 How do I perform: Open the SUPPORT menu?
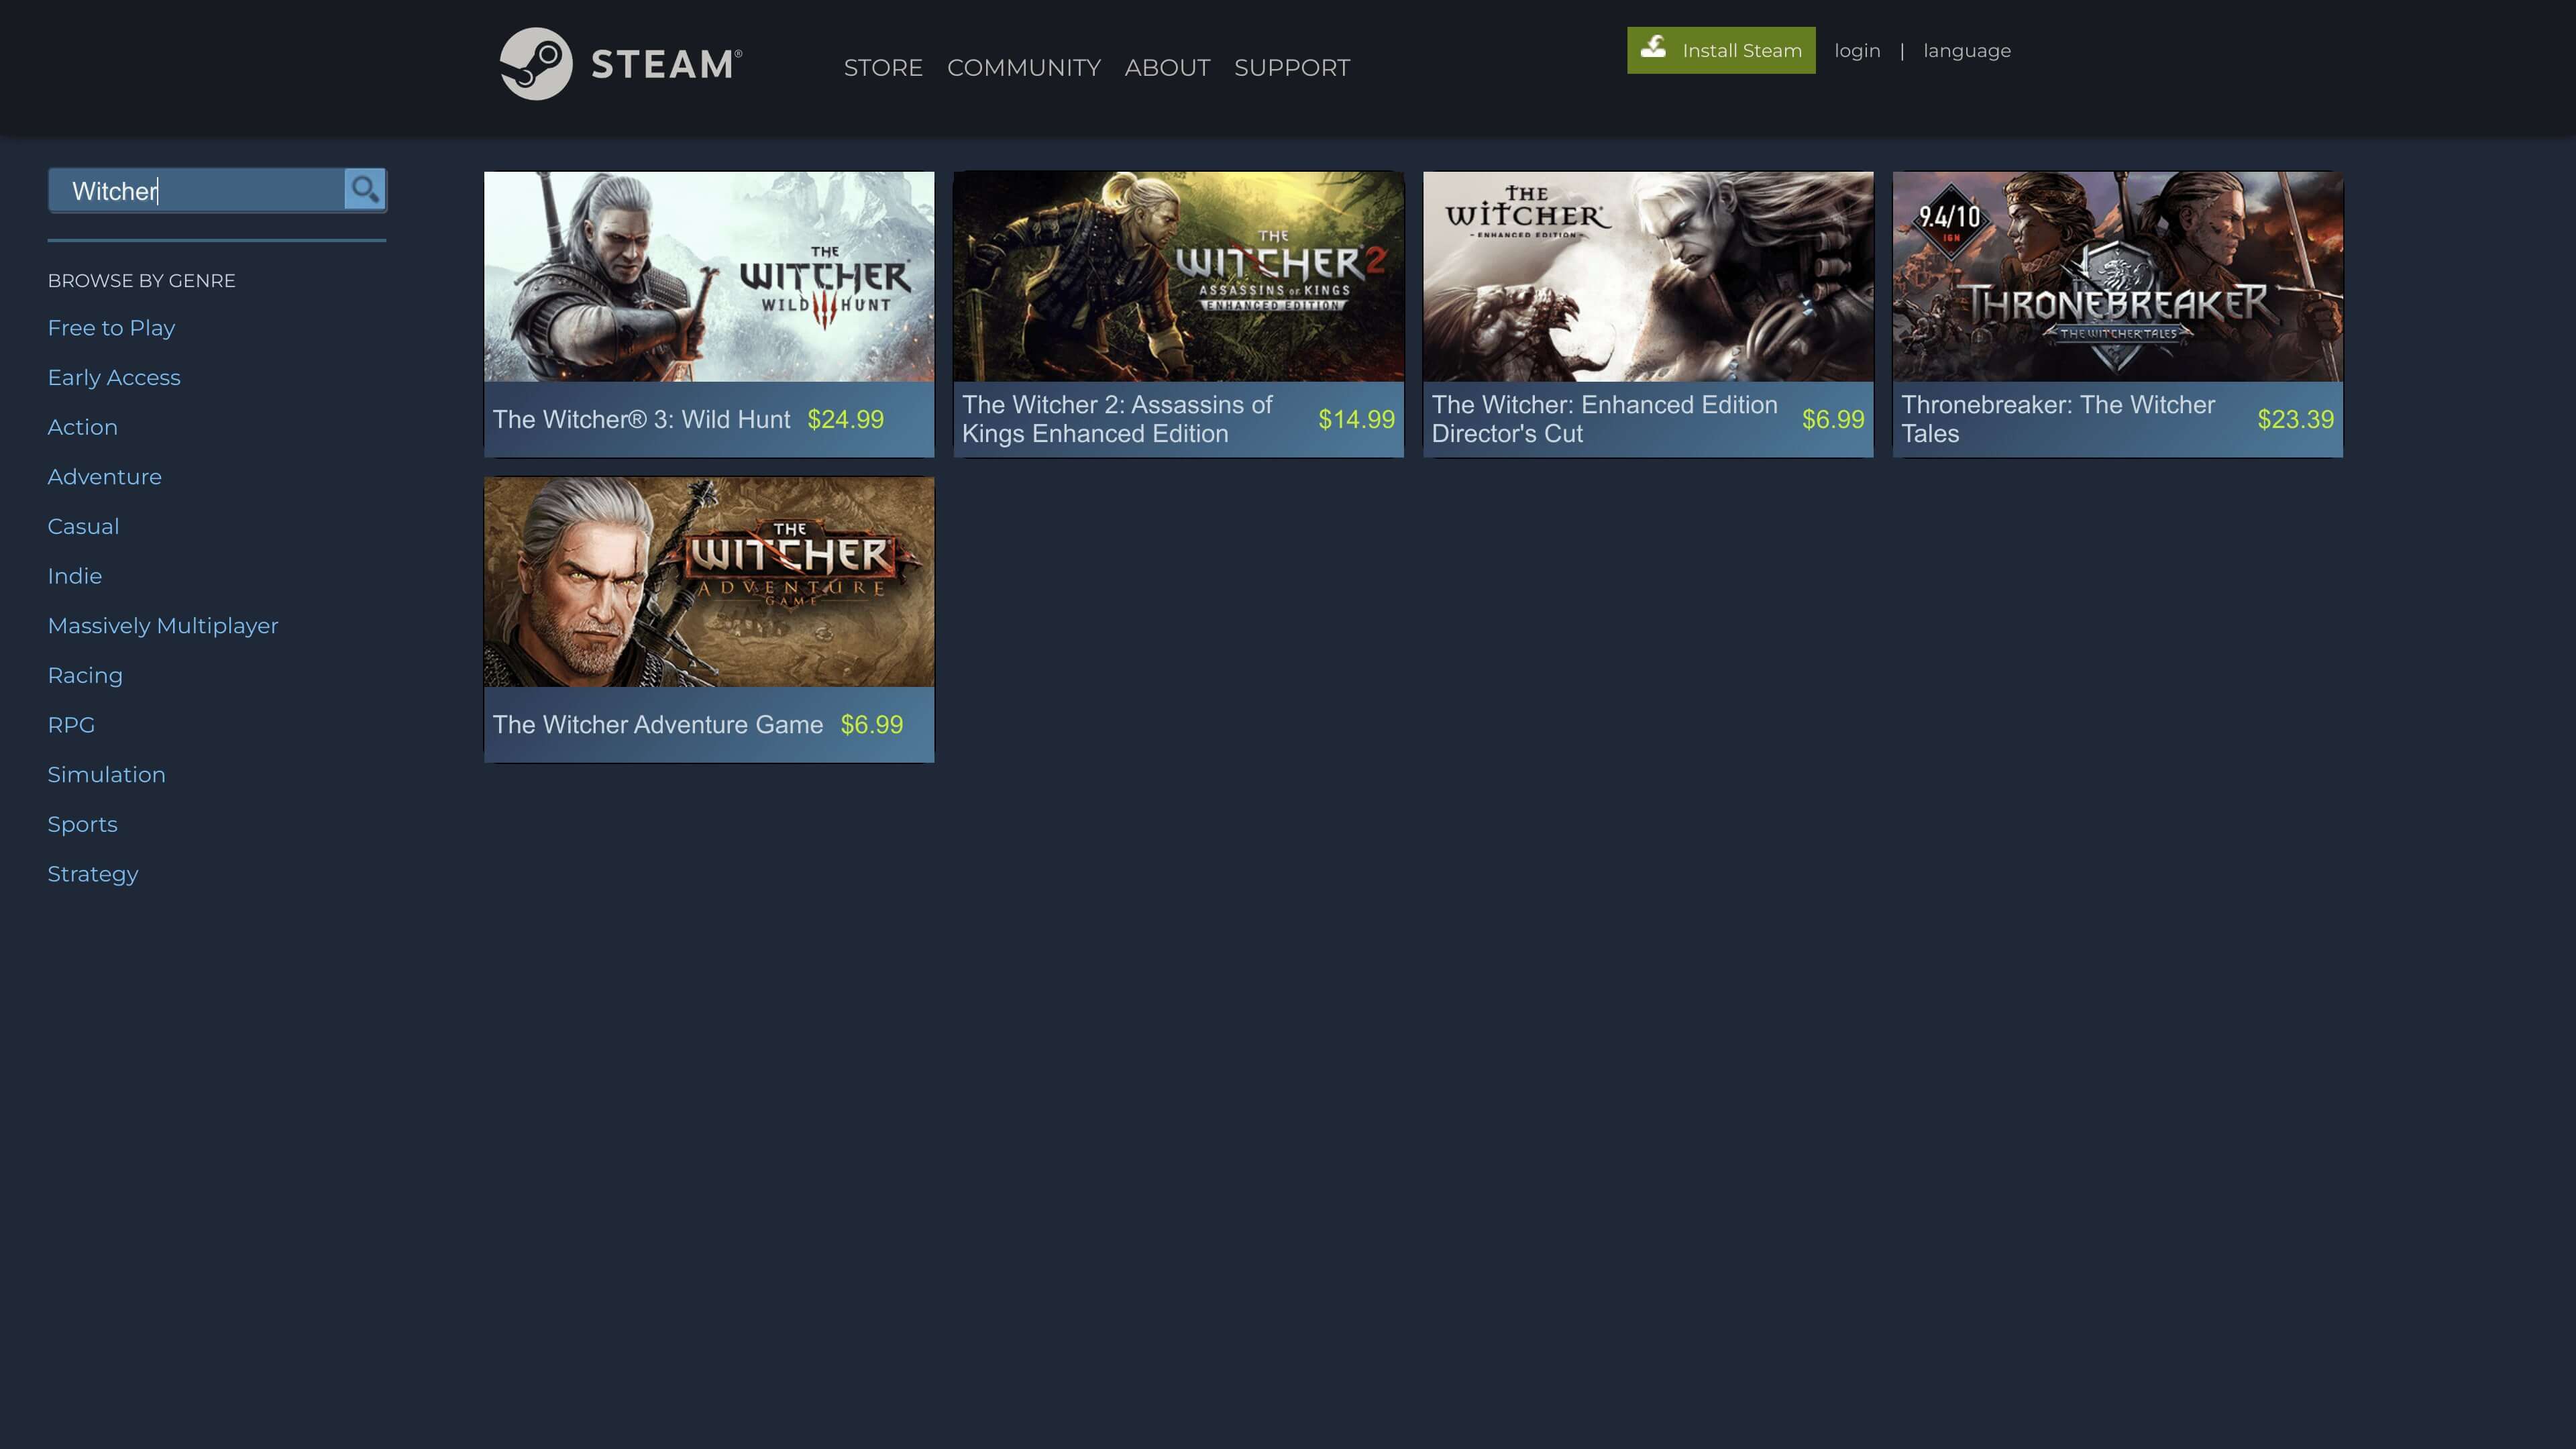(1292, 67)
